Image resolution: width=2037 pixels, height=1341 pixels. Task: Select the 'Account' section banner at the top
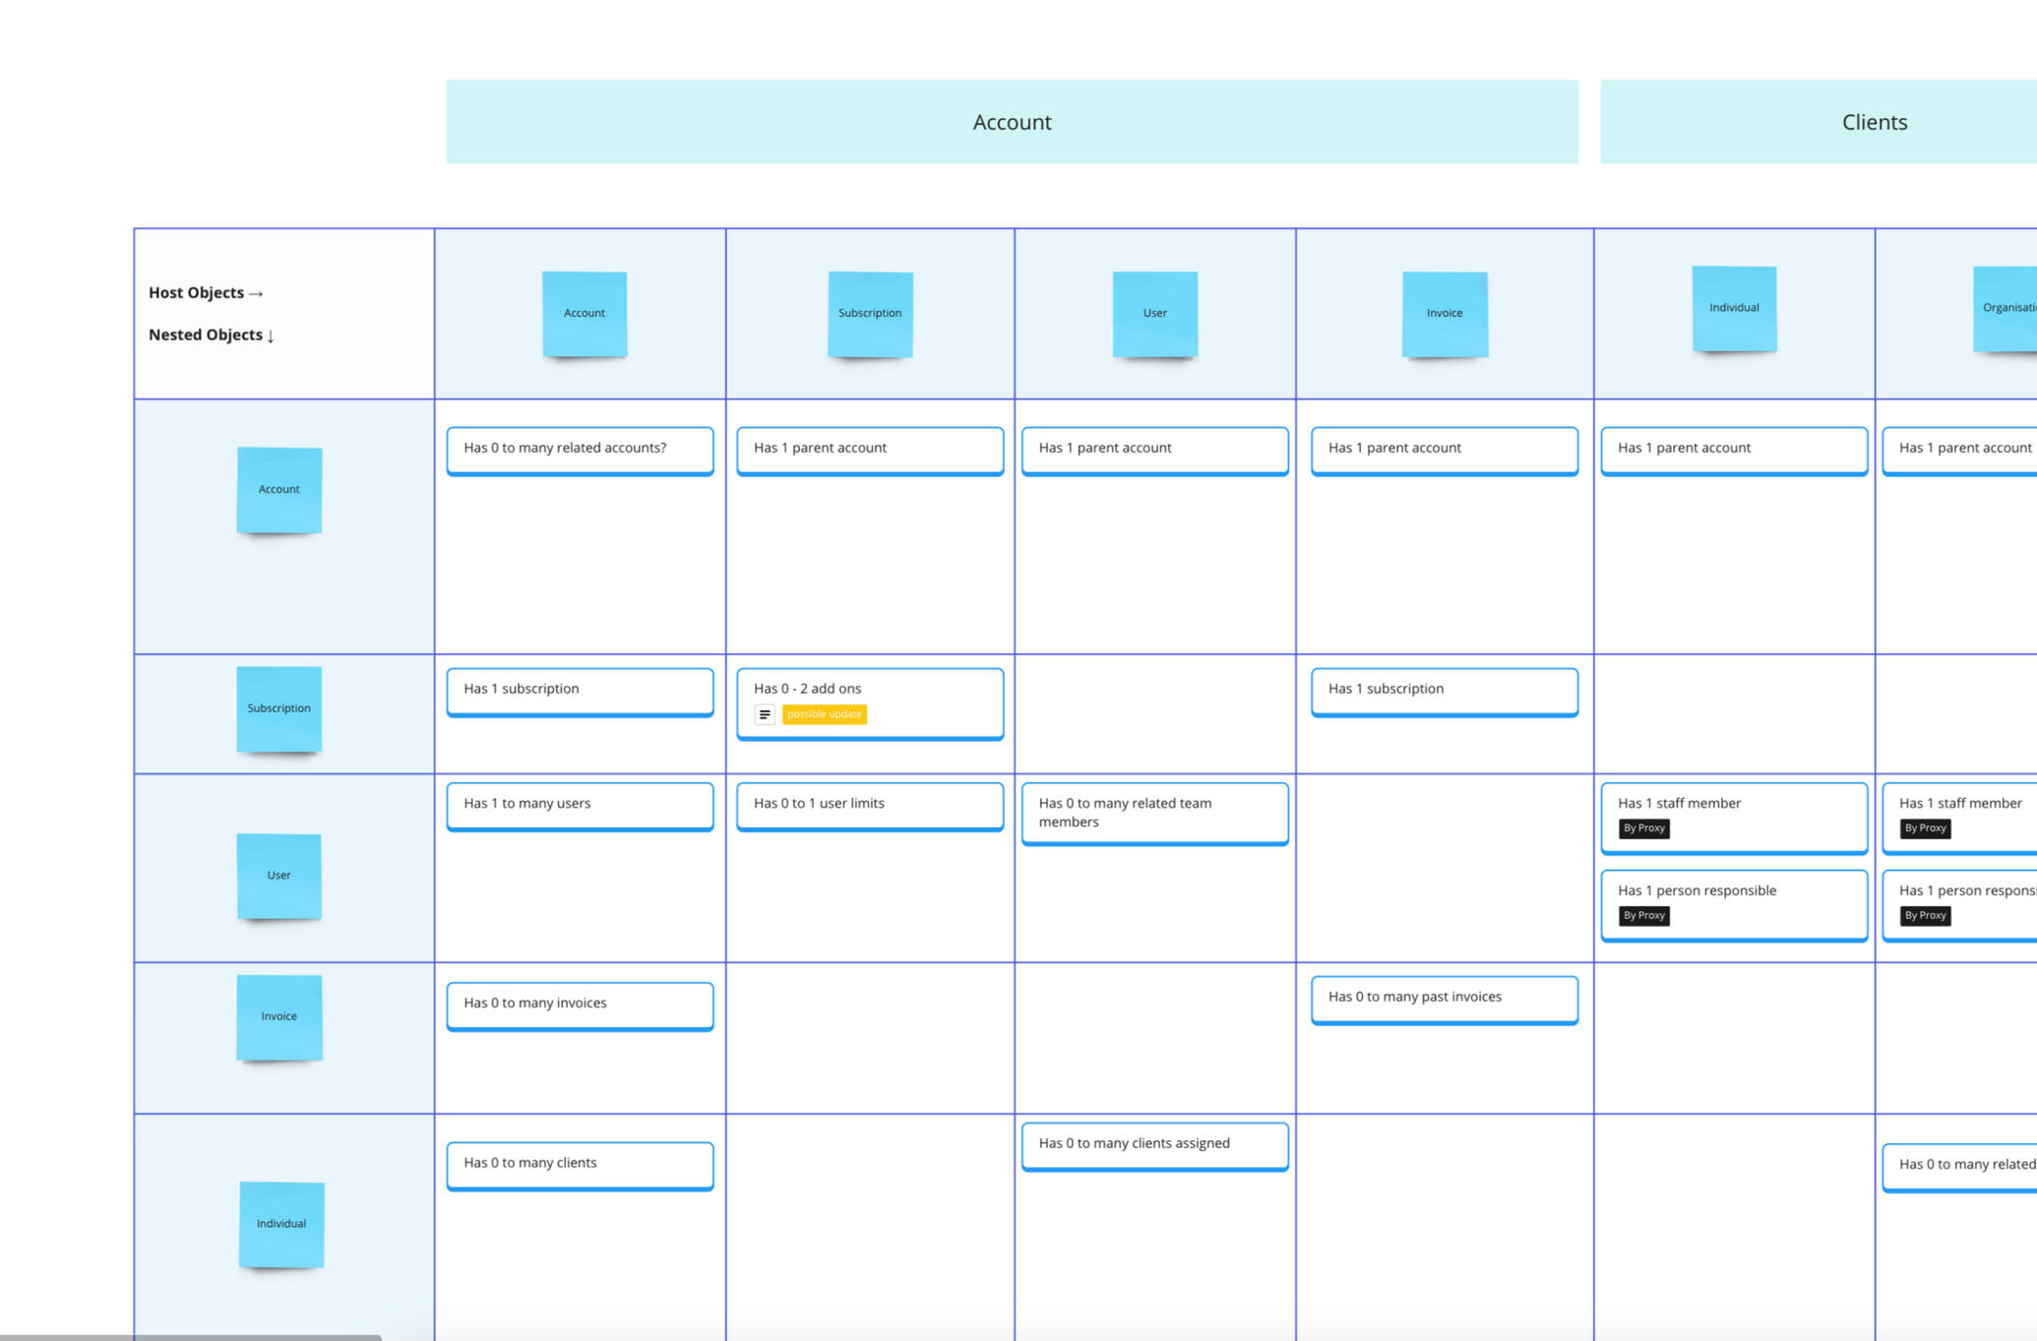tap(1012, 122)
